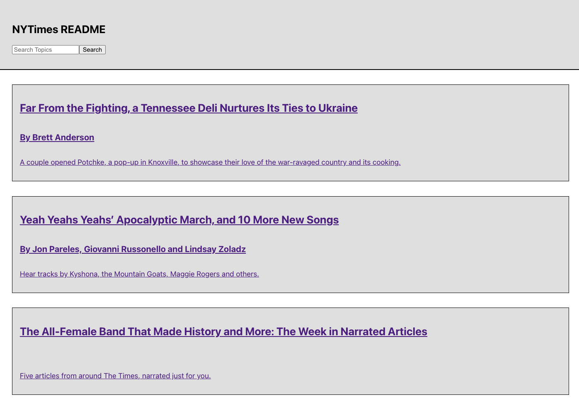The image size is (579, 399).
Task: Click the Search button
Action: point(92,50)
